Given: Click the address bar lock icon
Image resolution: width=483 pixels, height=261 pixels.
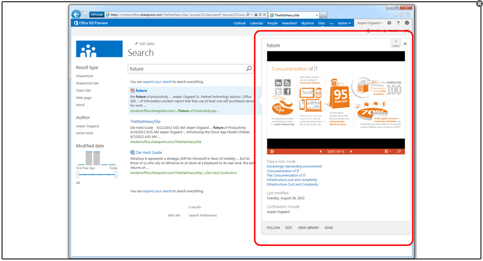Looking at the screenshot, I should click(x=256, y=14).
